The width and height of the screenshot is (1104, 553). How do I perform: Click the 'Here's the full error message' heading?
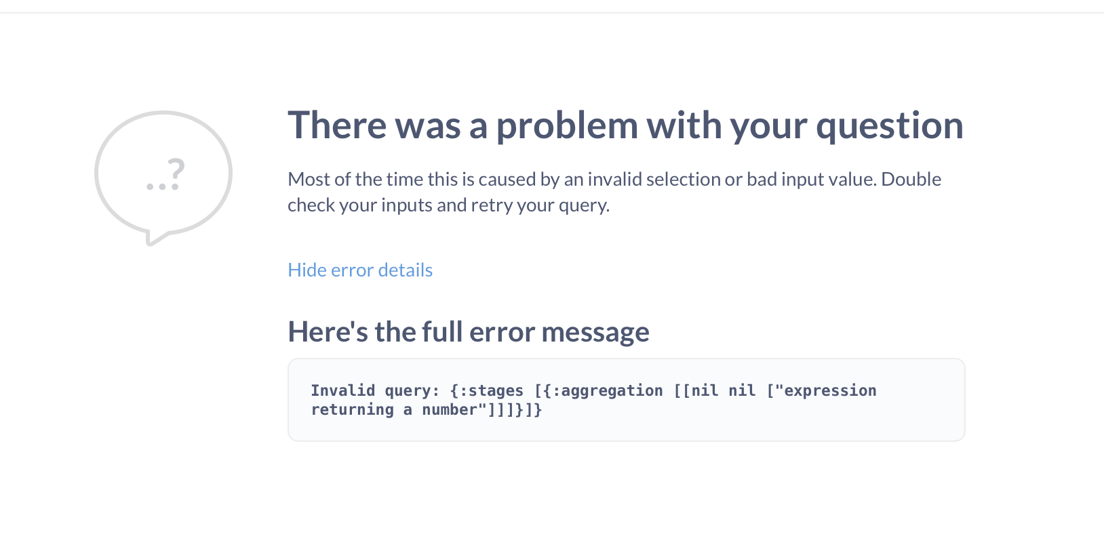point(469,332)
